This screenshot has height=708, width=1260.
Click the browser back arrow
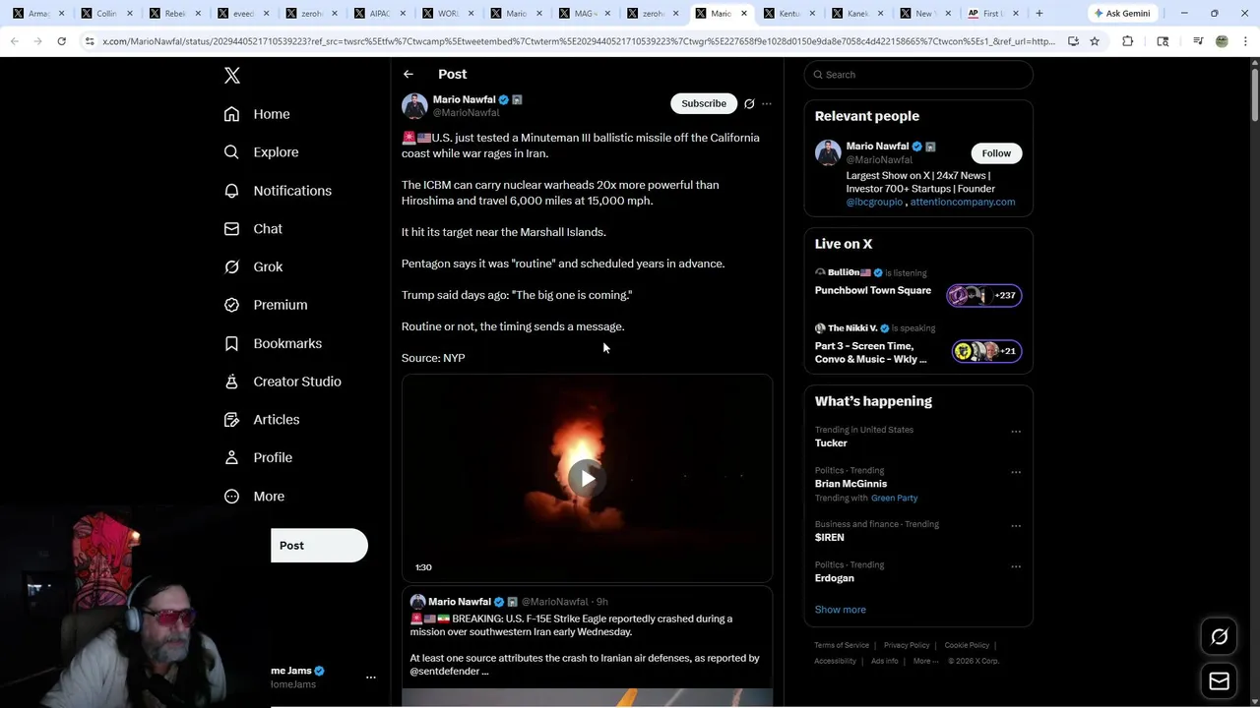15,41
